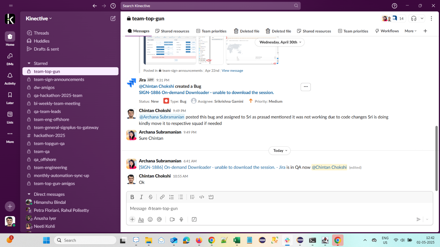The height and width of the screenshot is (247, 440).
Task: Open the Later bookmark view
Action: point(10,97)
